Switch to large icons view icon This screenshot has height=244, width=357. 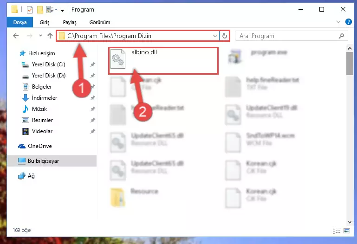[x=347, y=231]
